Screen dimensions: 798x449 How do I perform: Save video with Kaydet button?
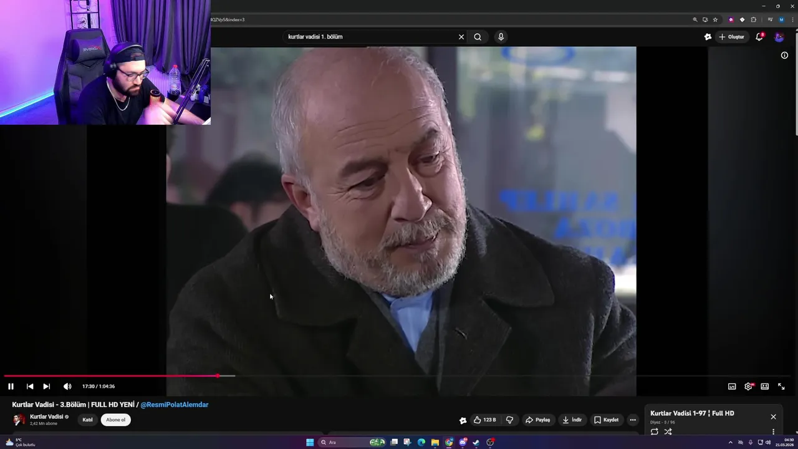coord(607,420)
